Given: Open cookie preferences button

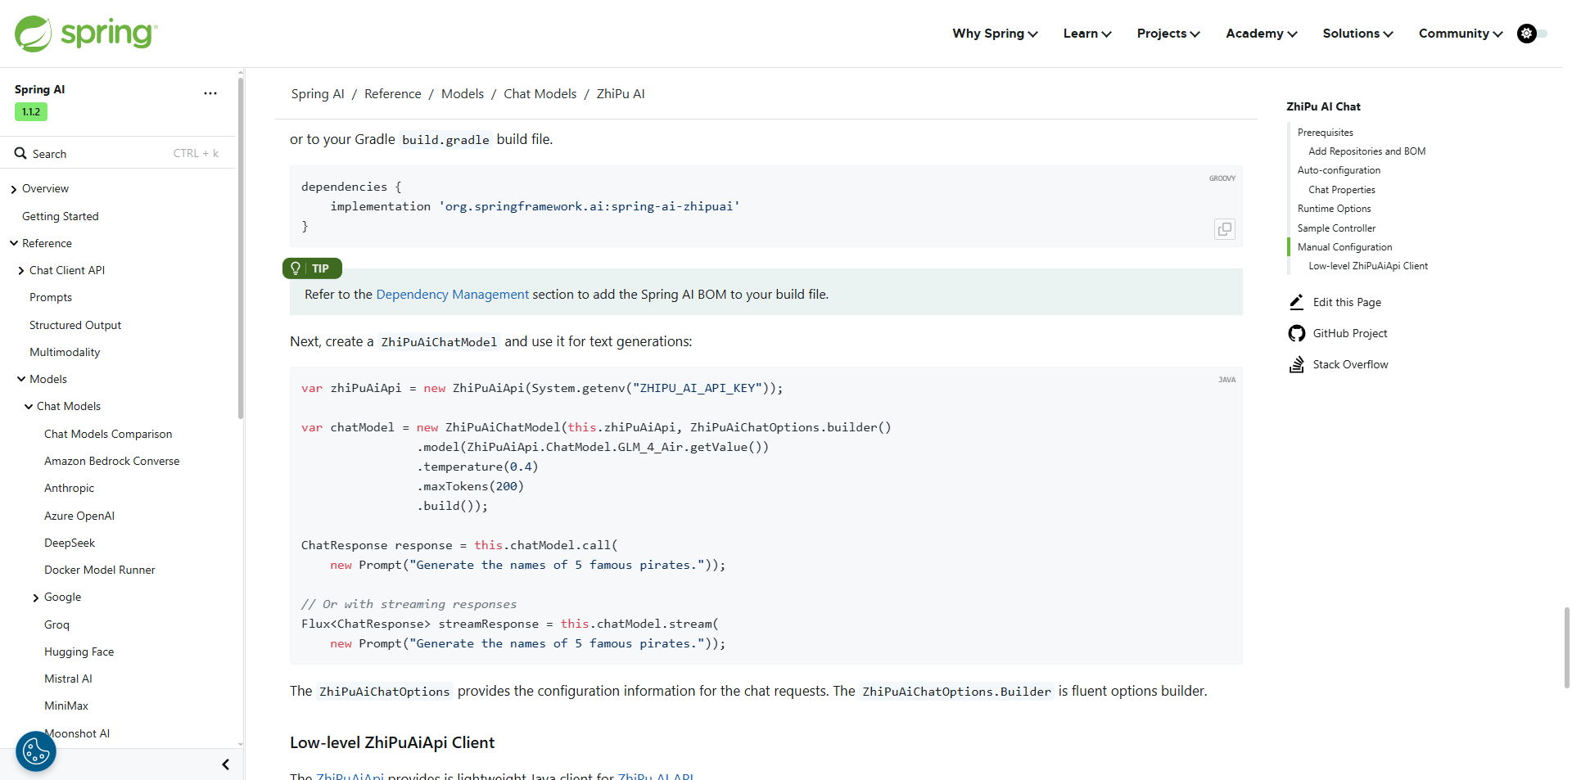Looking at the screenshot, I should tap(36, 751).
